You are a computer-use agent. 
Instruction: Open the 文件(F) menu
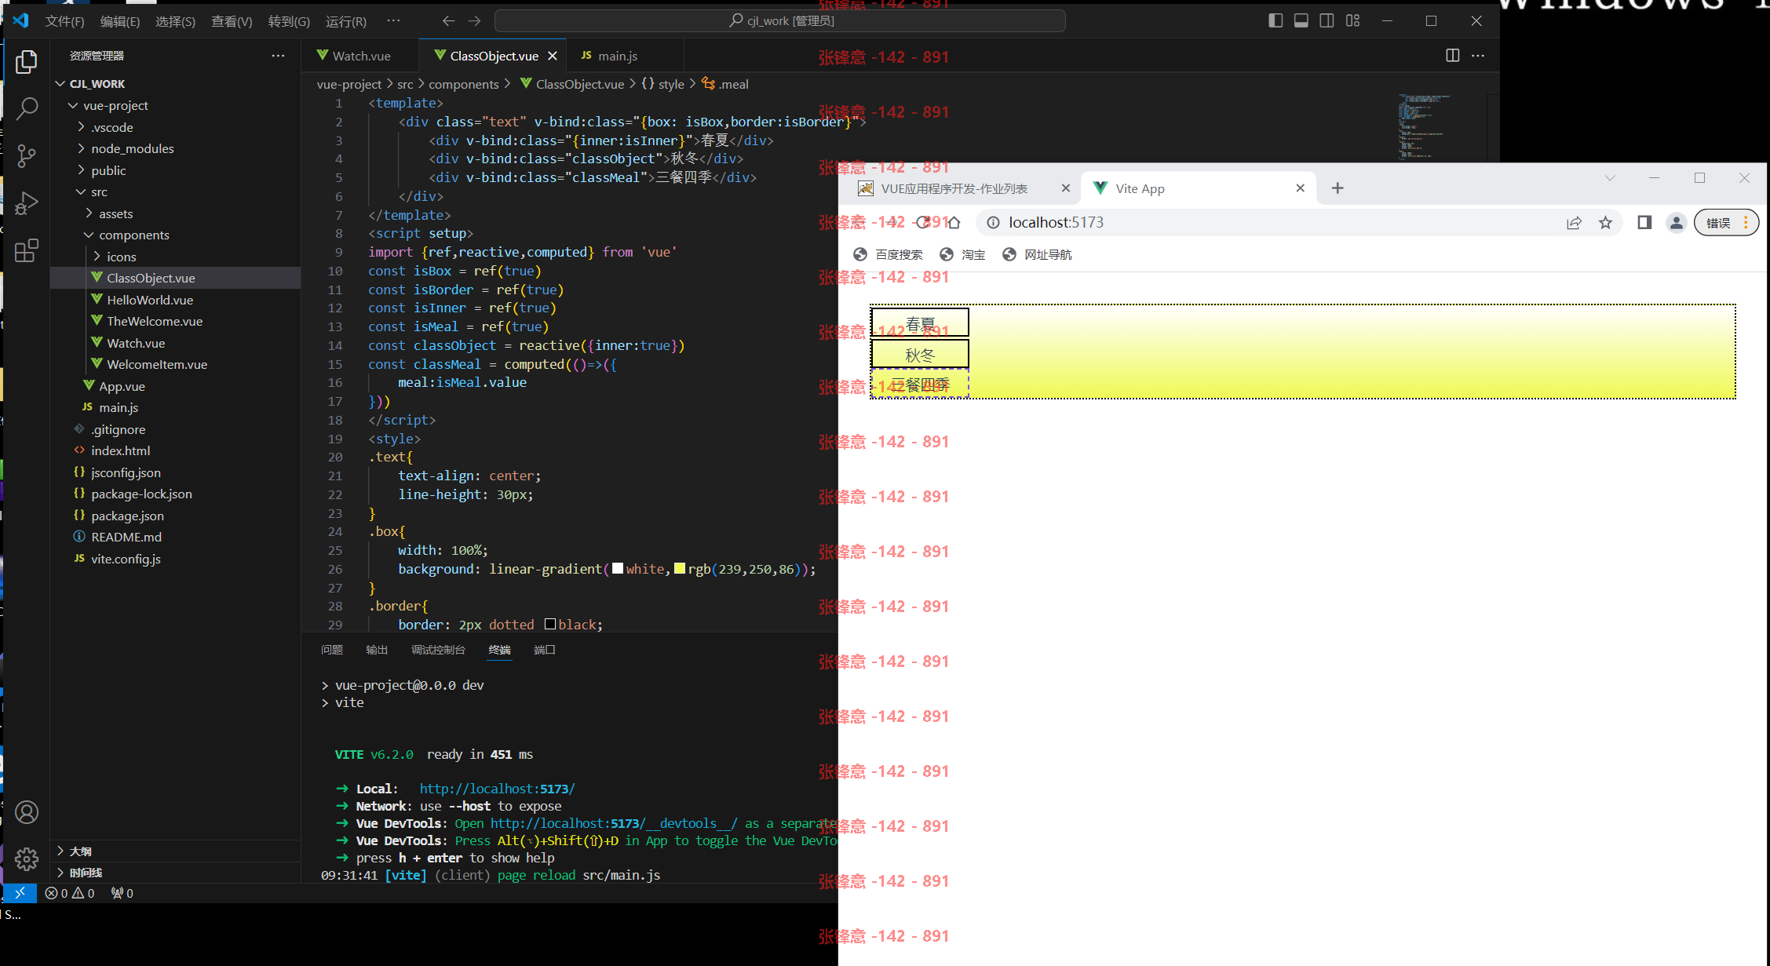pos(64,21)
